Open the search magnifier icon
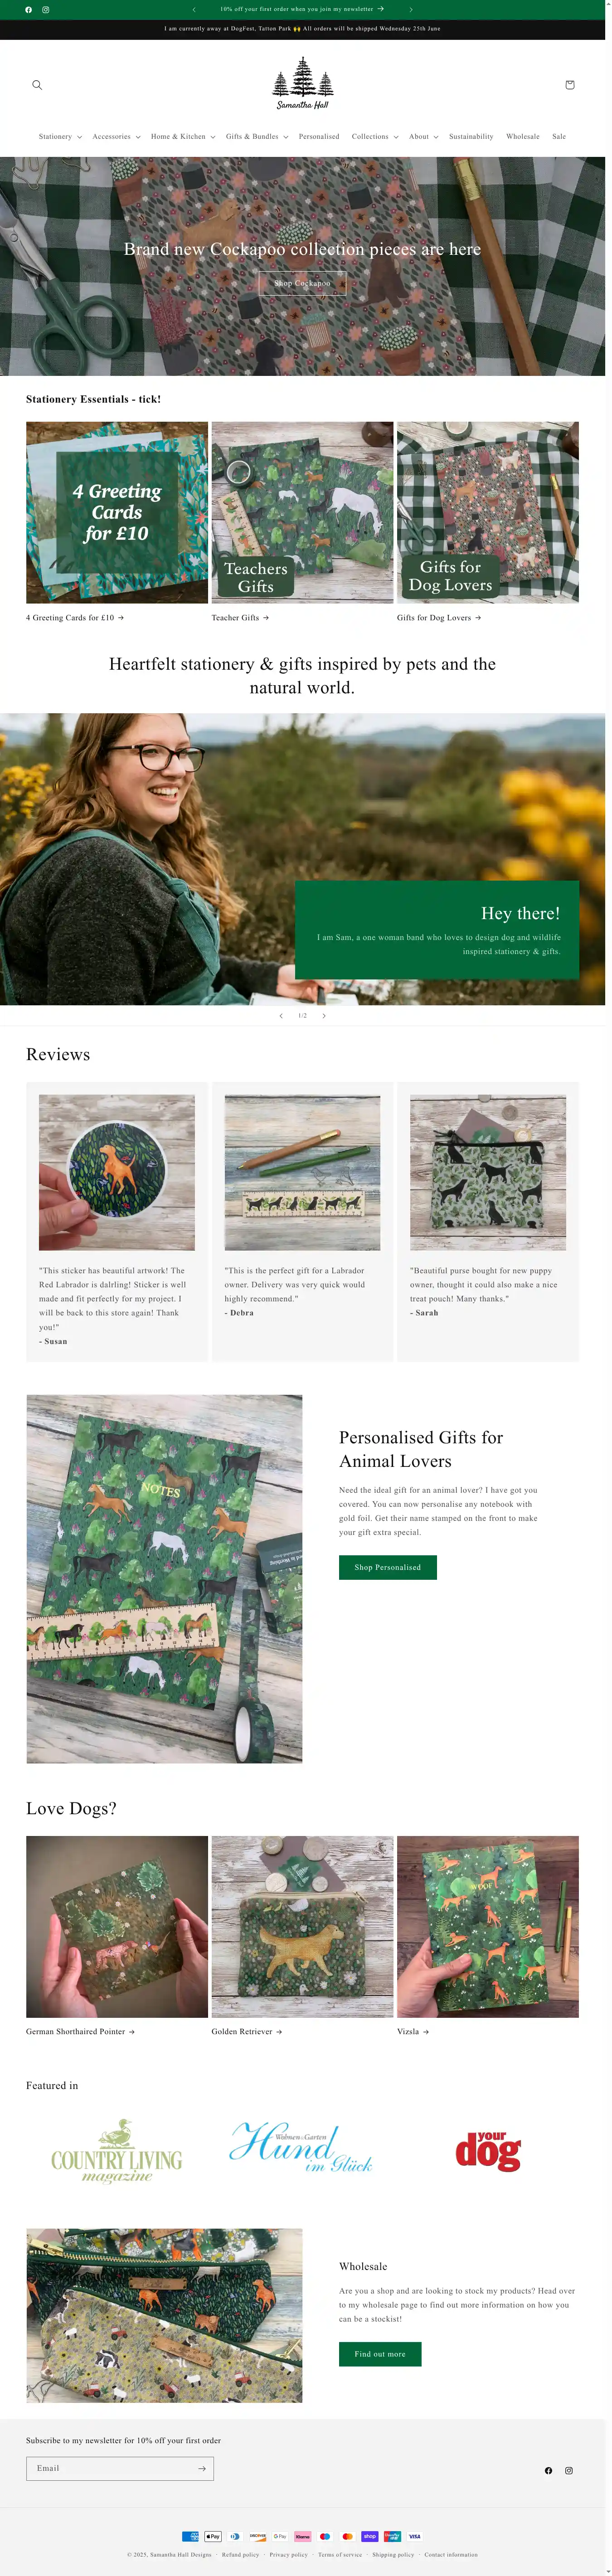The image size is (612, 2576). (37, 85)
